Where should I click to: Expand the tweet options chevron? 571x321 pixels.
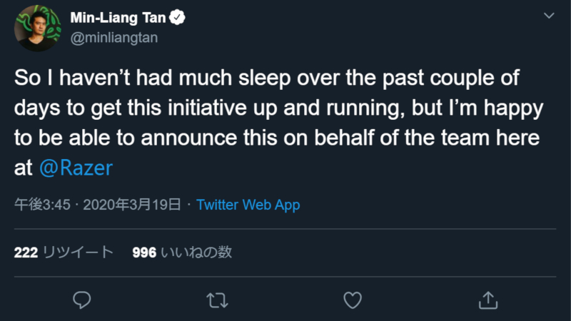pyautogui.click(x=548, y=15)
